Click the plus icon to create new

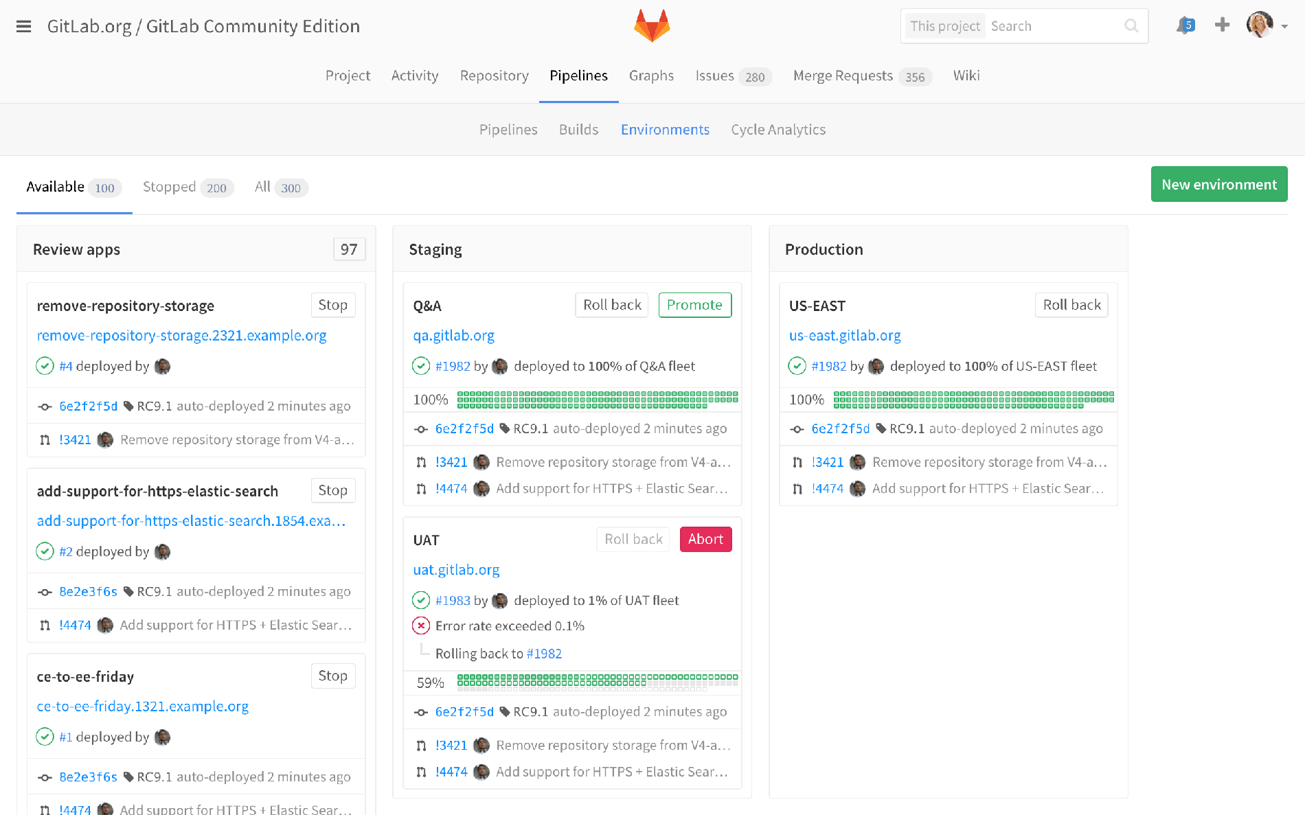pyautogui.click(x=1222, y=25)
